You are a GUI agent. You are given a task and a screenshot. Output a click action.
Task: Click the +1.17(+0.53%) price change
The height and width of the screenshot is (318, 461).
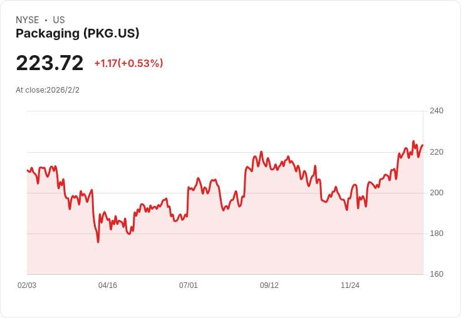128,63
